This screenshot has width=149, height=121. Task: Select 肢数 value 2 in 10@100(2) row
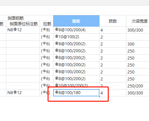[113, 37]
